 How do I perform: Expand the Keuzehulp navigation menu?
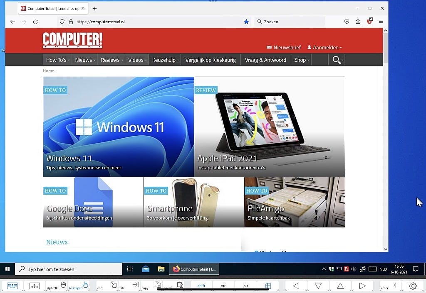166,60
